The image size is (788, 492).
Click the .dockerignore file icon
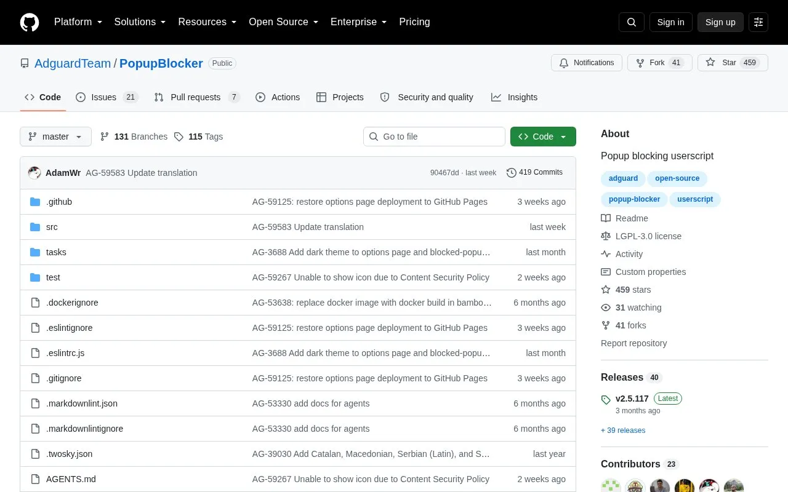[35, 303]
